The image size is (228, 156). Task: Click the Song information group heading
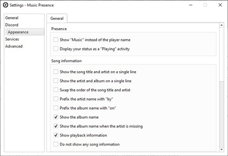coord(66,61)
